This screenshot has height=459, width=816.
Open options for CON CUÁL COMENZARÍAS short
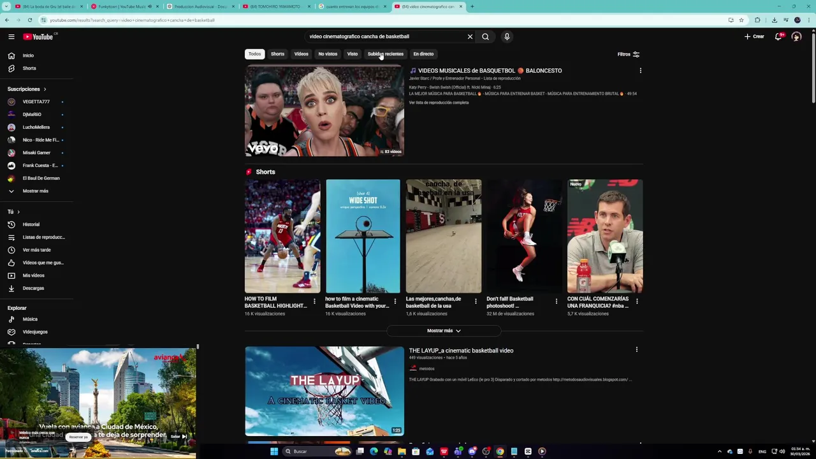coord(637,301)
